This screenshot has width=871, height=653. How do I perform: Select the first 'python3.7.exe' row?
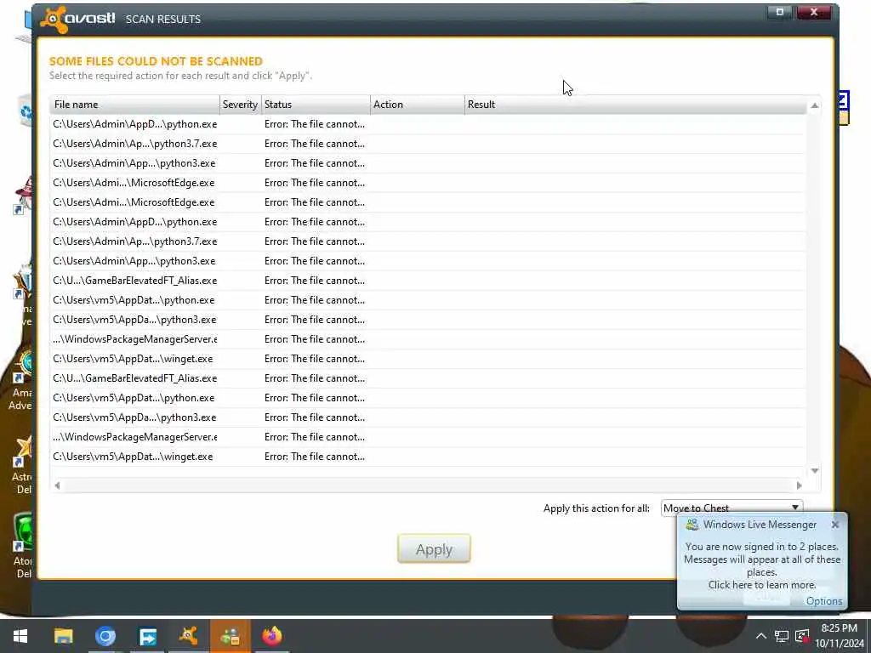(x=428, y=144)
